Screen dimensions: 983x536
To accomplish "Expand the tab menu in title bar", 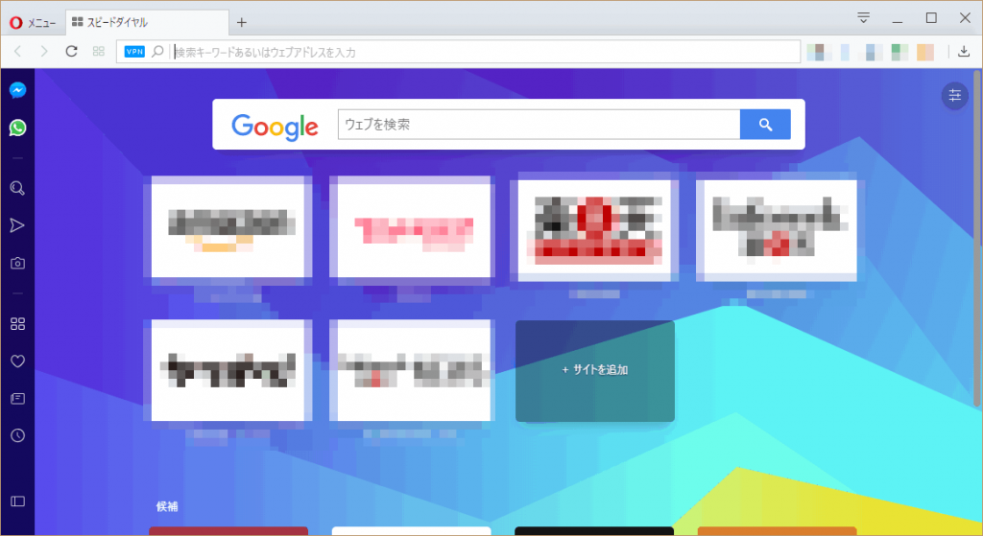I will (864, 18).
